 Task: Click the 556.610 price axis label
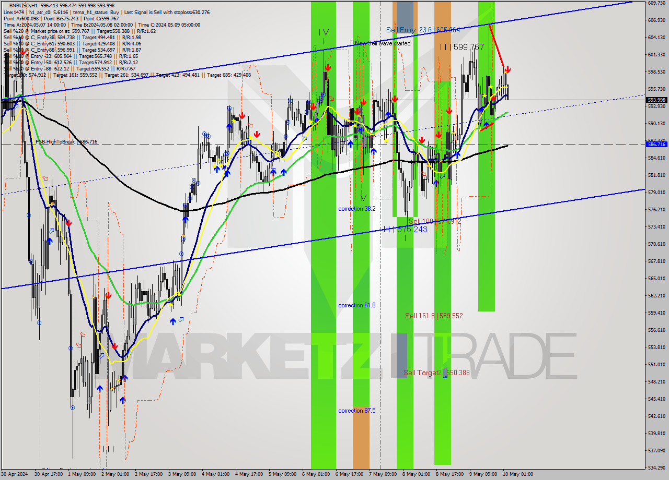656,330
